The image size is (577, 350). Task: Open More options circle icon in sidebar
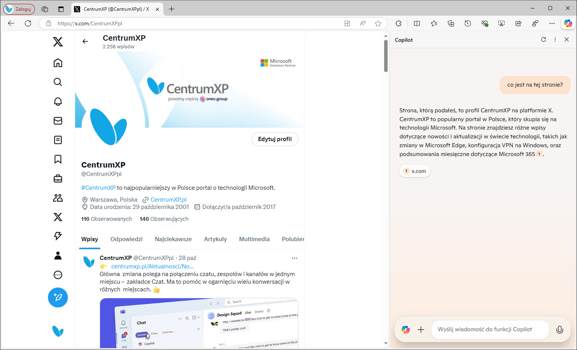(58, 275)
